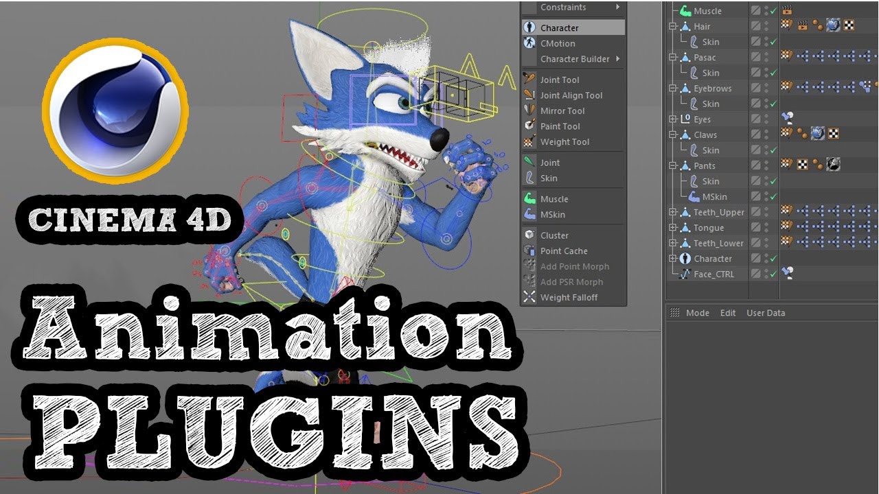This screenshot has height=494, width=879.
Task: Toggle visibility dots on the Eyes row
Action: coord(766,119)
